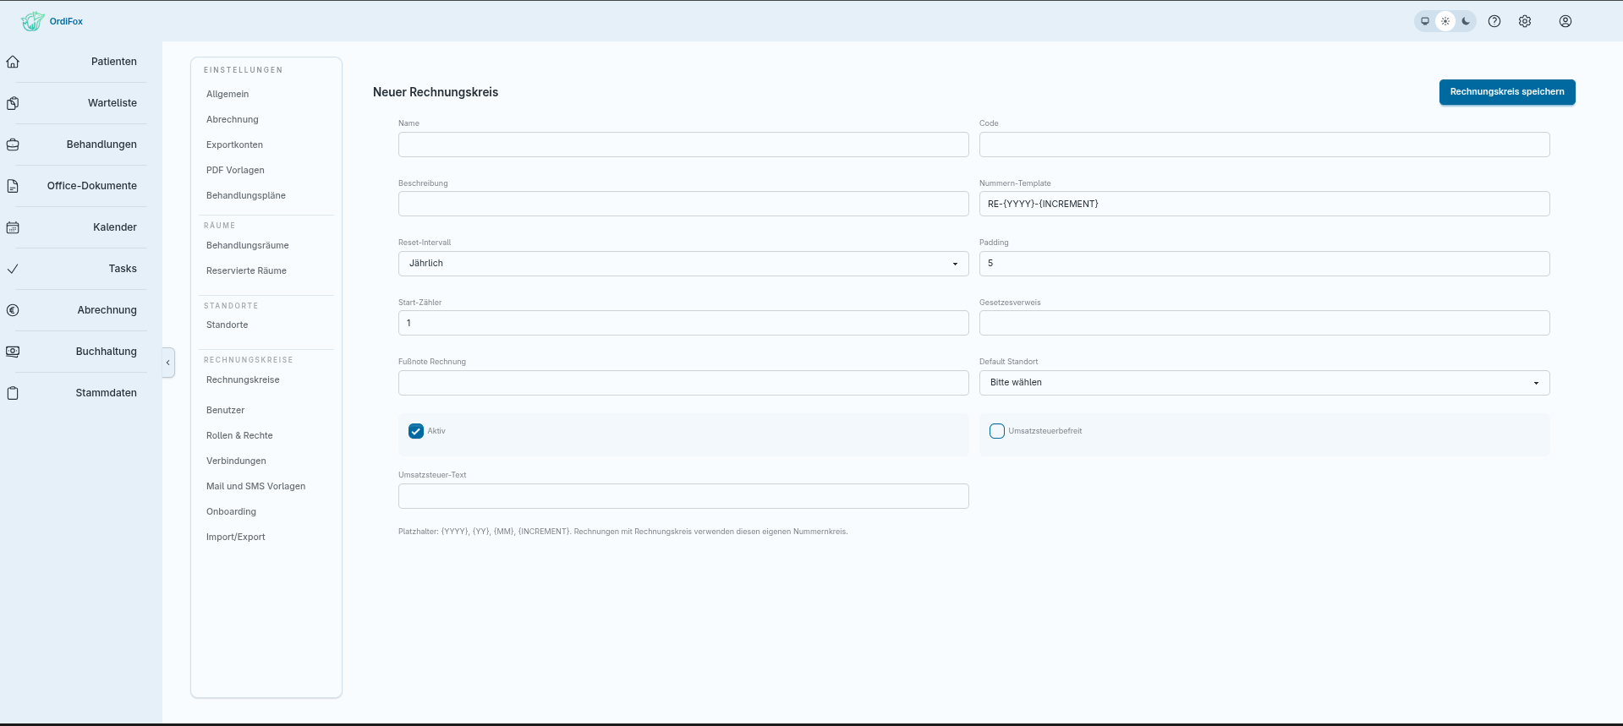Click the OrdiFox logo link
This screenshot has height=726, width=1623.
(52, 21)
